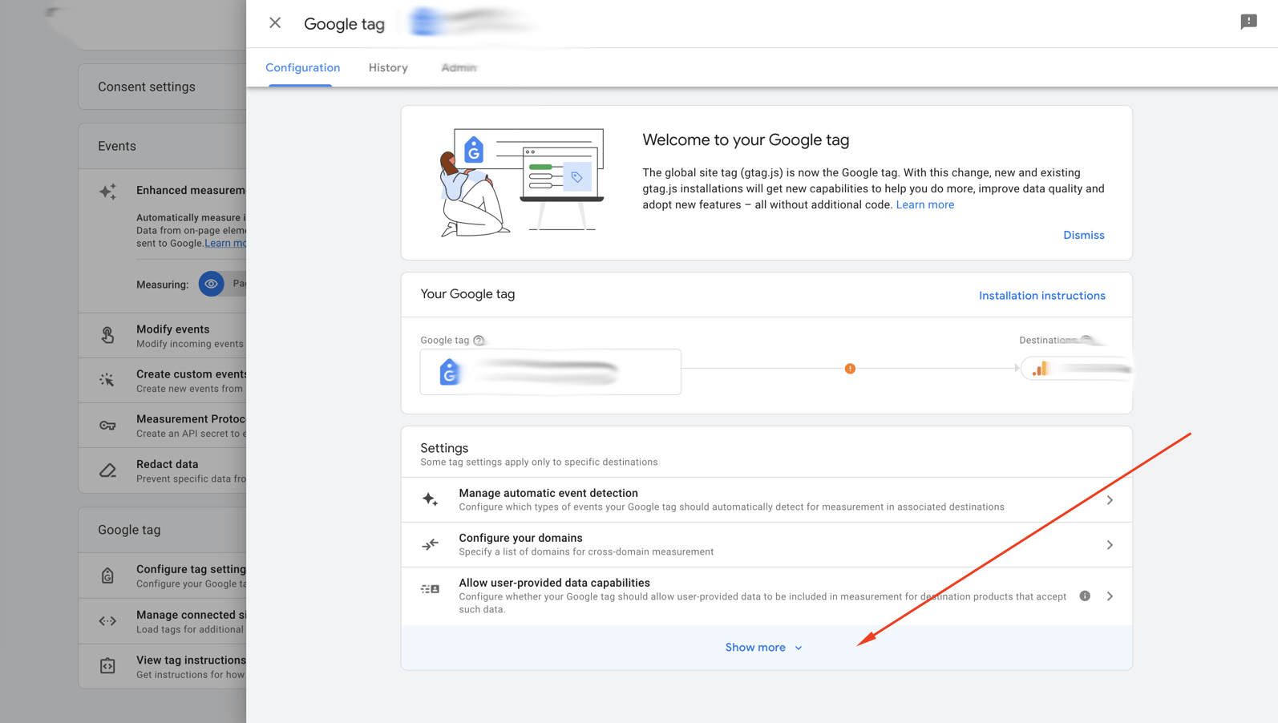This screenshot has height=723, width=1278.
Task: Open Installation instructions
Action: coord(1041,296)
